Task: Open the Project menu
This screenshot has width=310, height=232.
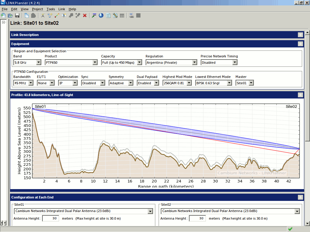Action: tap(37, 9)
